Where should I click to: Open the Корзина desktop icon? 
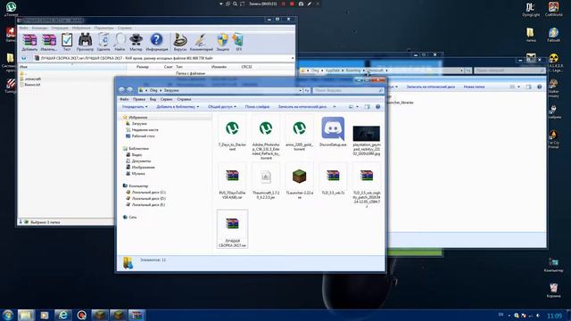(x=553, y=291)
